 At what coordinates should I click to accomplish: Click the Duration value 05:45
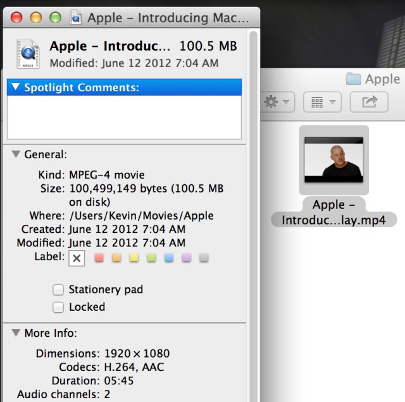point(119,381)
